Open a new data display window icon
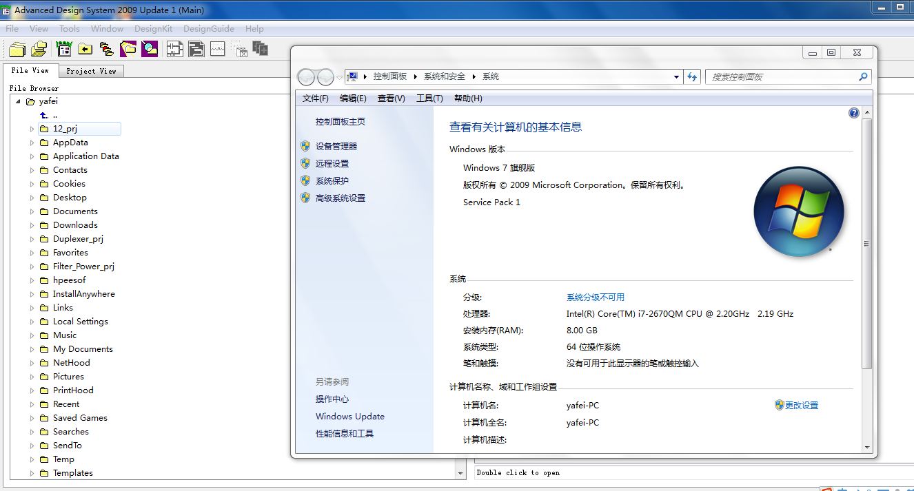The image size is (914, 491). tap(218, 49)
